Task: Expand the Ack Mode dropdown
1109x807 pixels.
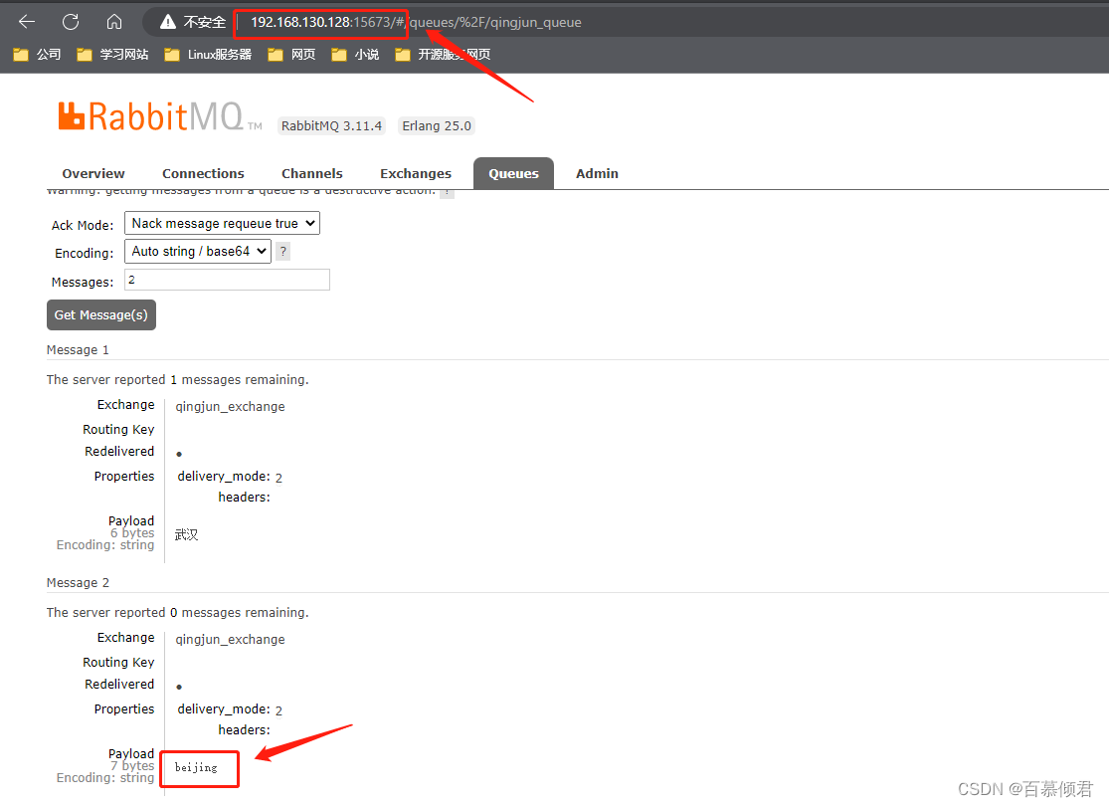Action: point(222,223)
